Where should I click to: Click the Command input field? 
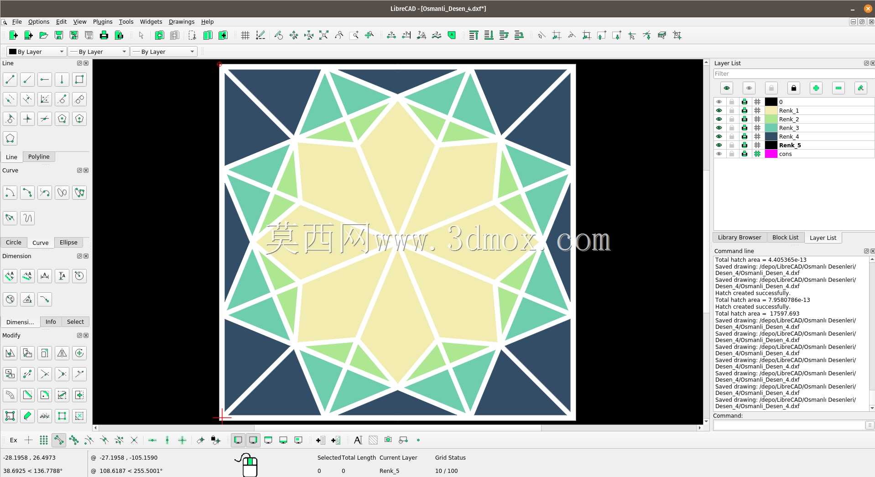click(789, 425)
